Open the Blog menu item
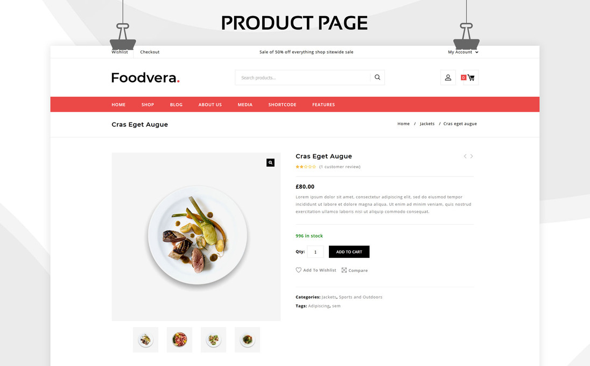The height and width of the screenshot is (366, 590). [176, 104]
